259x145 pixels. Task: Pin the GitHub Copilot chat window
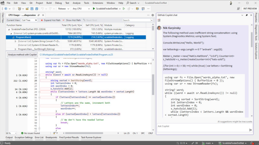(247, 15)
